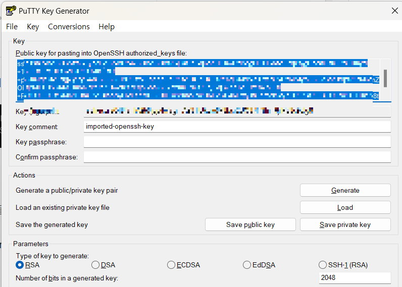
Task: Click the PuTTY Key Generator title icon
Action: pyautogui.click(x=11, y=11)
